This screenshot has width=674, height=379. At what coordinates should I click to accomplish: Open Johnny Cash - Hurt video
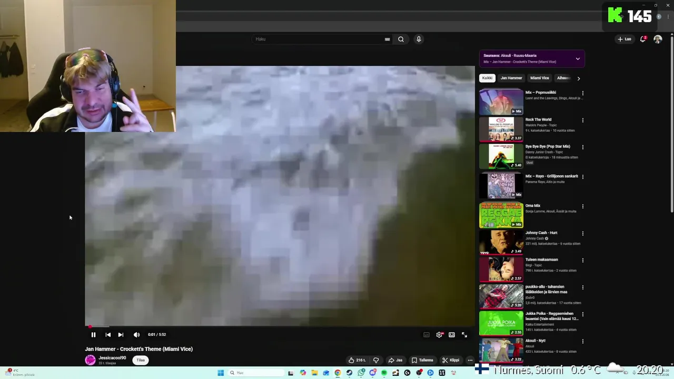[501, 242]
